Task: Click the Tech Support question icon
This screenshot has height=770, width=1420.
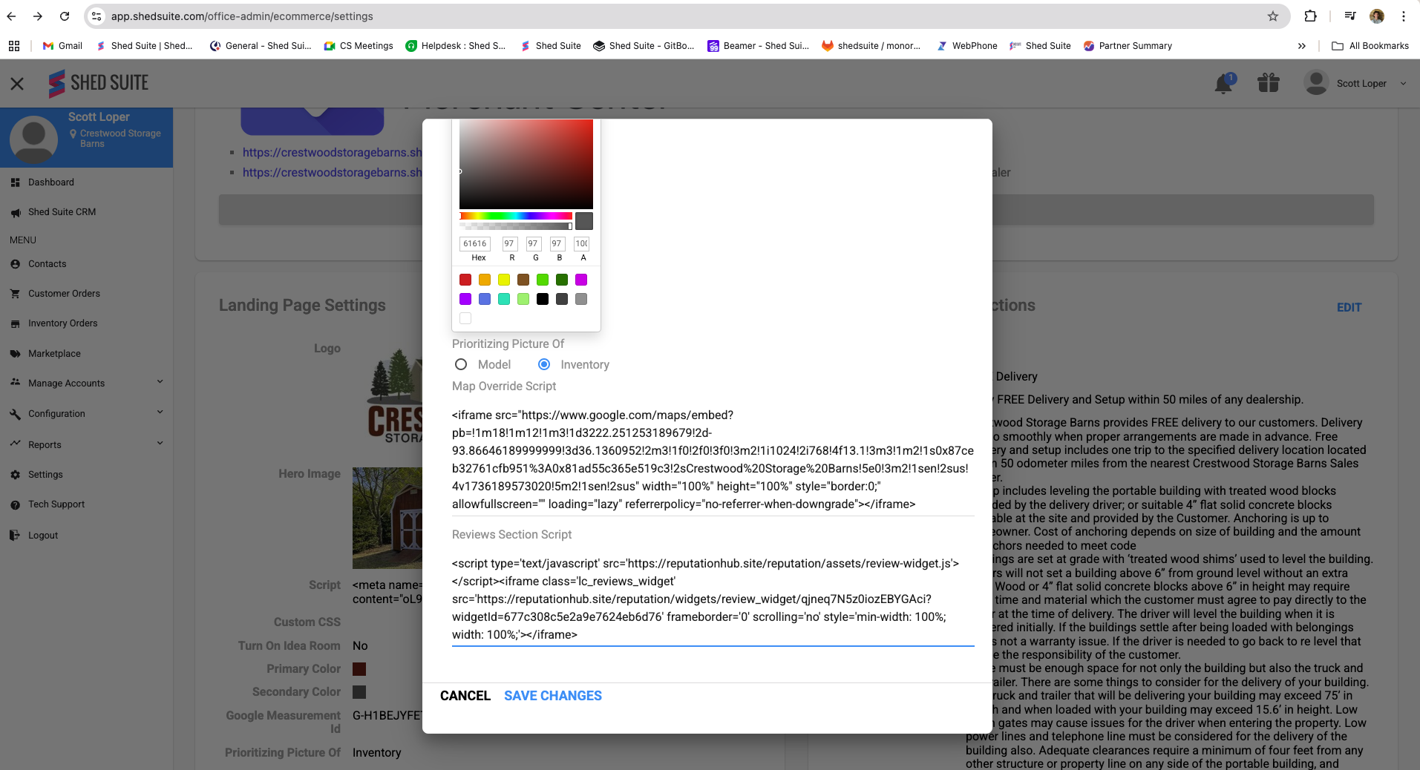Action: 15,504
